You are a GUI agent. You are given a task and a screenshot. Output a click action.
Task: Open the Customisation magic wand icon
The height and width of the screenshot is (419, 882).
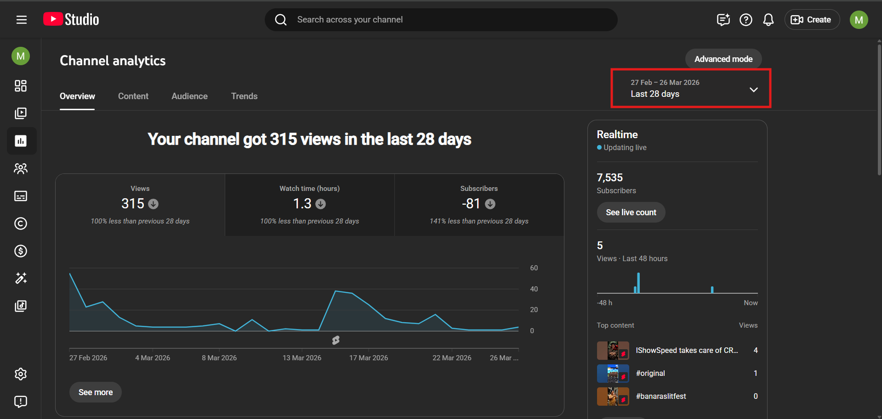pyautogui.click(x=21, y=279)
